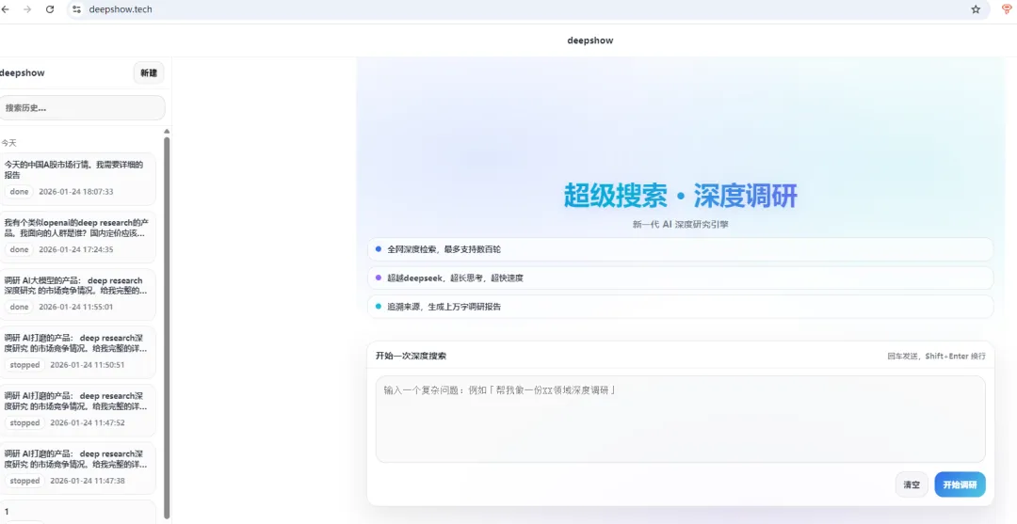Image resolution: width=1017 pixels, height=524 pixels.
Task: Open the history item dated 2026-01-24 11:55:01
Action: [x=77, y=294]
